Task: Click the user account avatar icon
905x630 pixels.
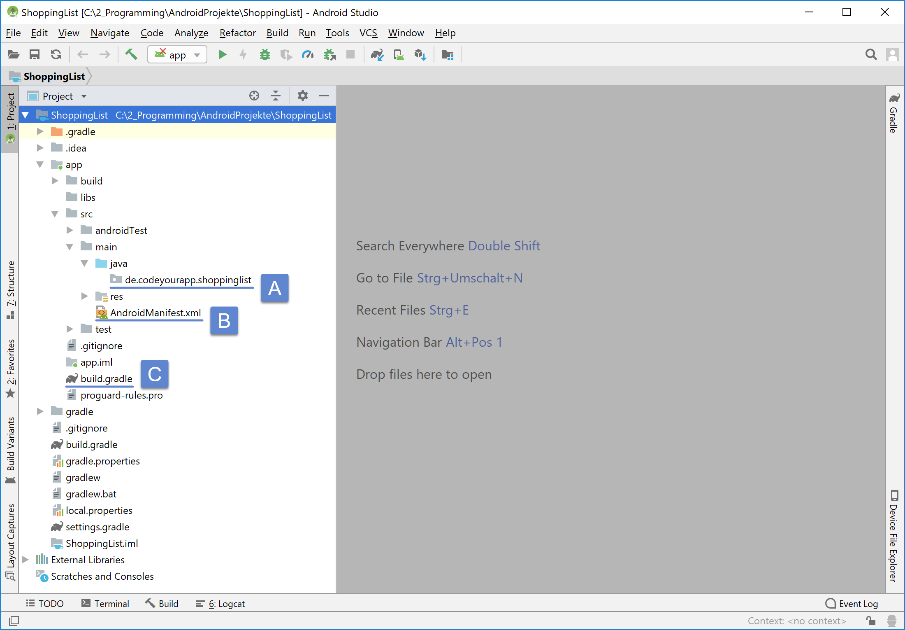Action: pos(892,54)
